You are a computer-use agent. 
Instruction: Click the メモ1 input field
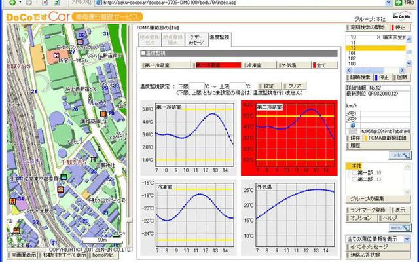tap(385, 113)
